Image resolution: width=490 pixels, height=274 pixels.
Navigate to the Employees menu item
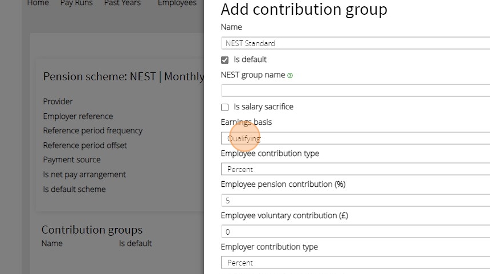point(177,3)
